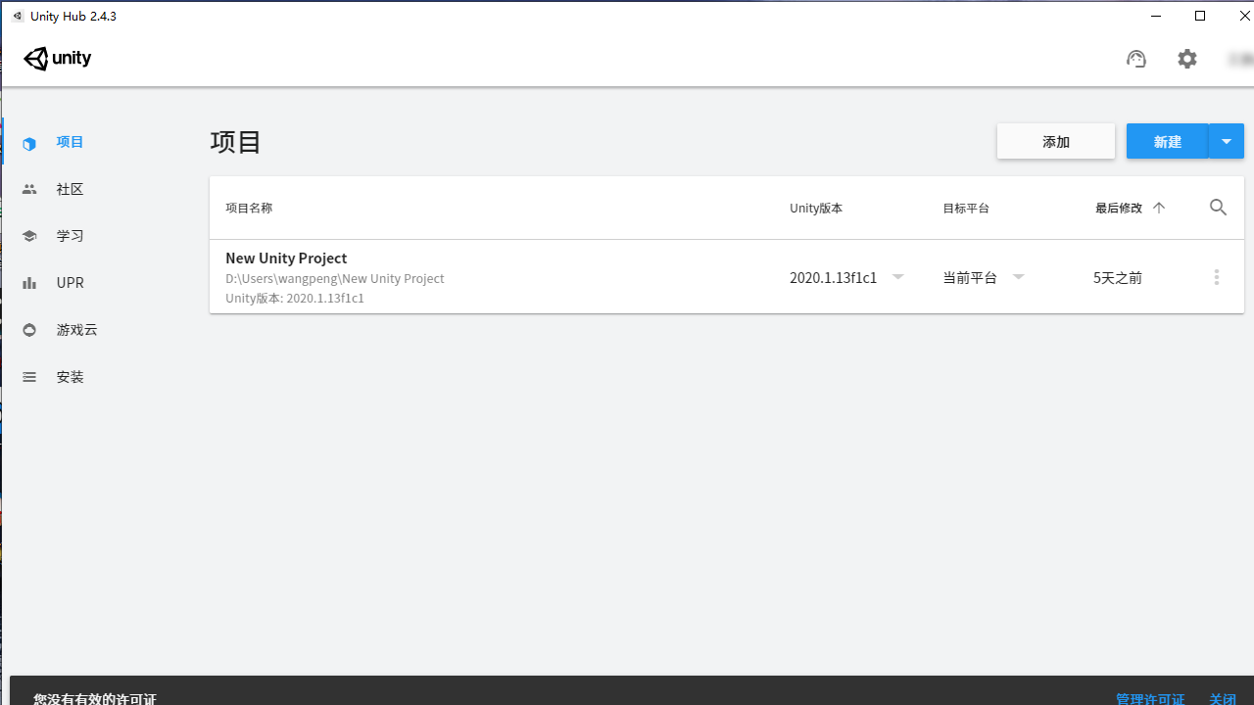Dismiss the license banner with 关闭
The height and width of the screenshot is (705, 1254).
point(1223,698)
